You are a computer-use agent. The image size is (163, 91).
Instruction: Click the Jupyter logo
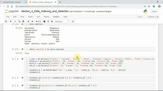click(12, 11)
